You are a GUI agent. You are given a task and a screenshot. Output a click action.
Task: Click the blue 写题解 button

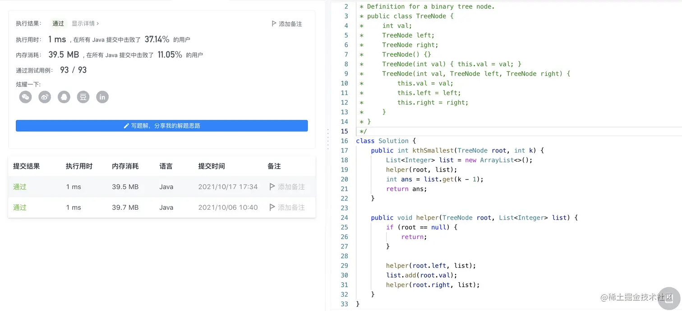click(162, 126)
